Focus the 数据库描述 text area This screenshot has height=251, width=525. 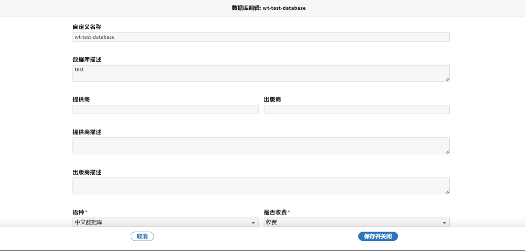point(261,73)
